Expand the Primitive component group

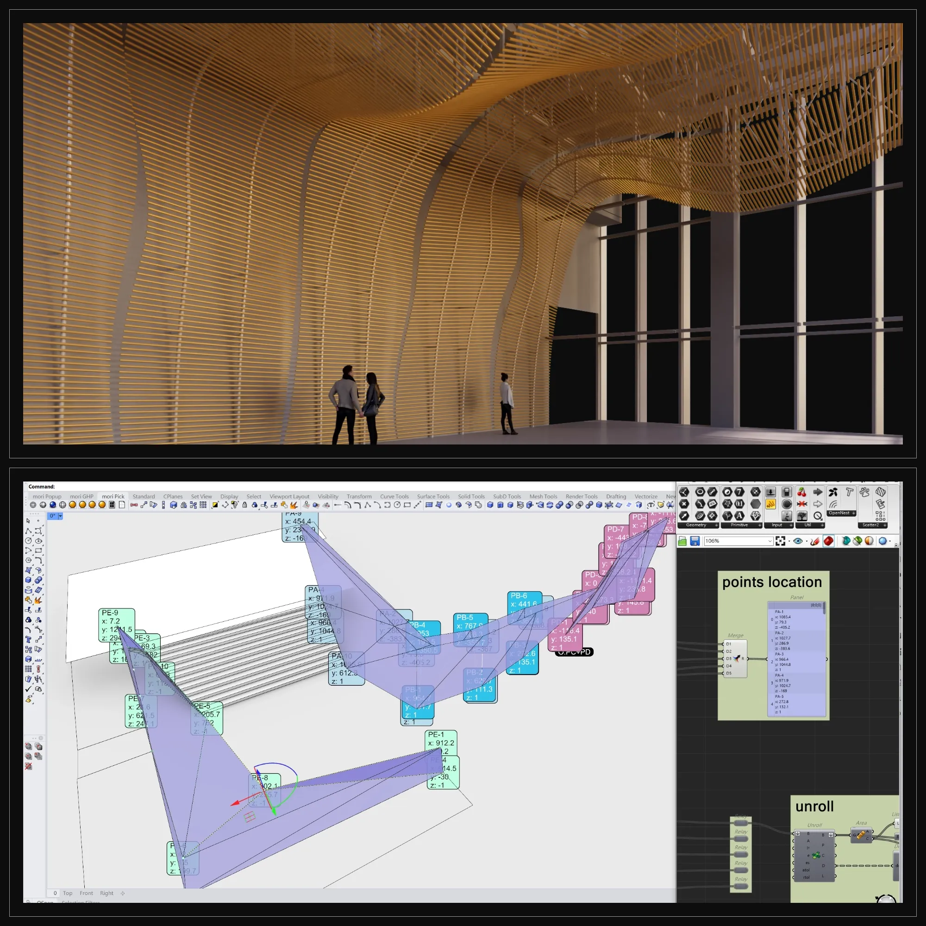pyautogui.click(x=741, y=526)
